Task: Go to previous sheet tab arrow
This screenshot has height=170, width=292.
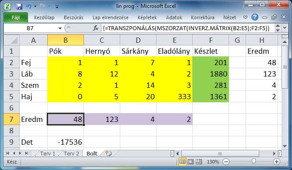Action: pyautogui.click(x=14, y=153)
